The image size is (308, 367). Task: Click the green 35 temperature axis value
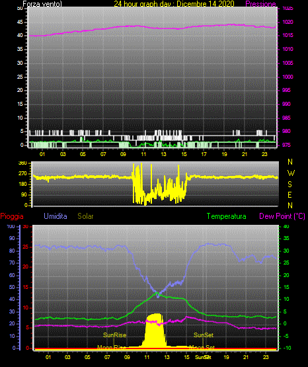[x=286, y=239]
